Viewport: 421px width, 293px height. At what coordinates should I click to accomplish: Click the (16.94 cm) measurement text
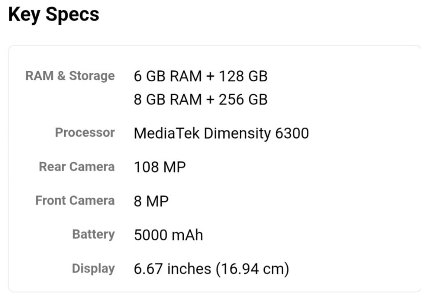click(x=252, y=269)
